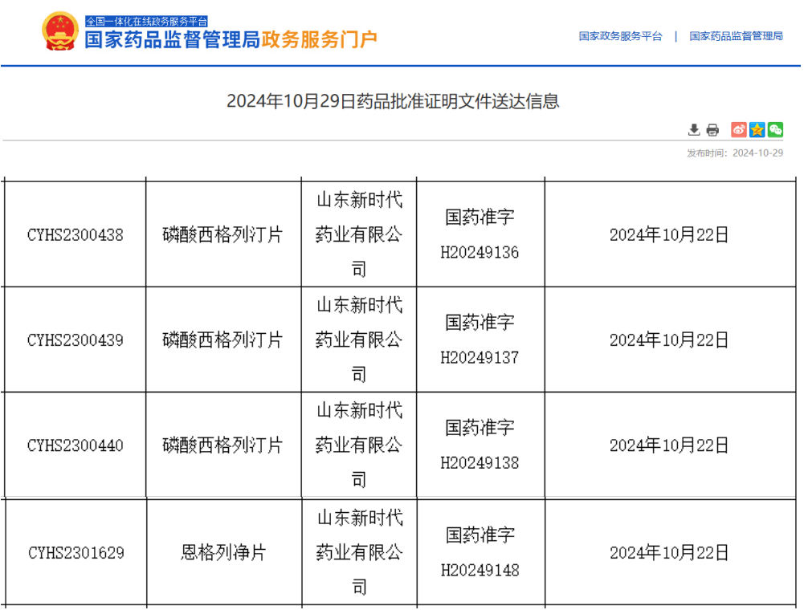Share to QQ Zone star icon
This screenshot has height=610, width=804.
tap(757, 130)
